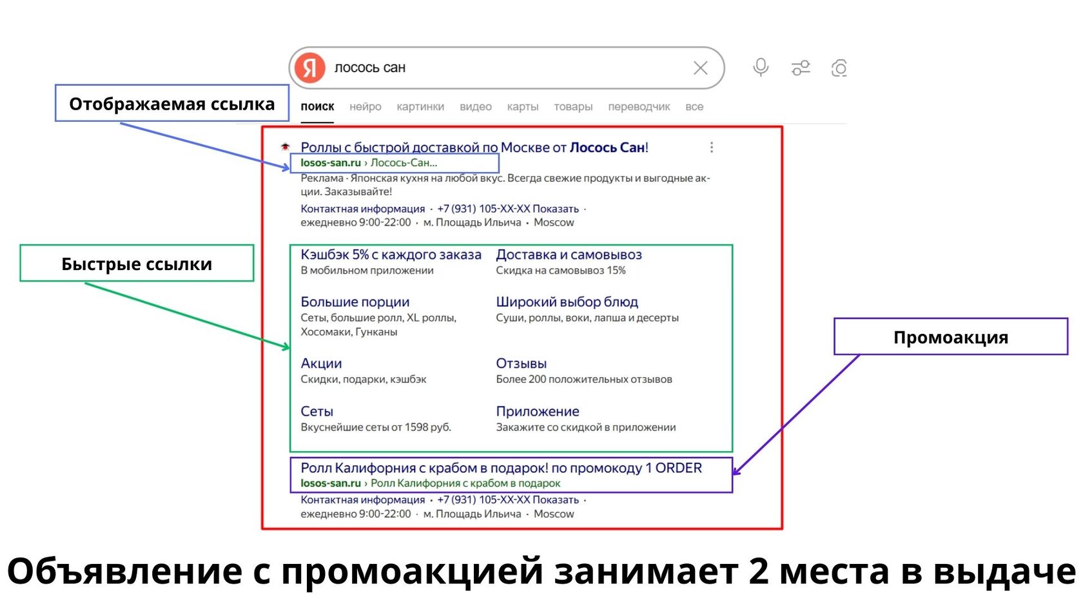Click the top losos-san.ru display link
Screen dimensions: 1083x609
[369, 163]
